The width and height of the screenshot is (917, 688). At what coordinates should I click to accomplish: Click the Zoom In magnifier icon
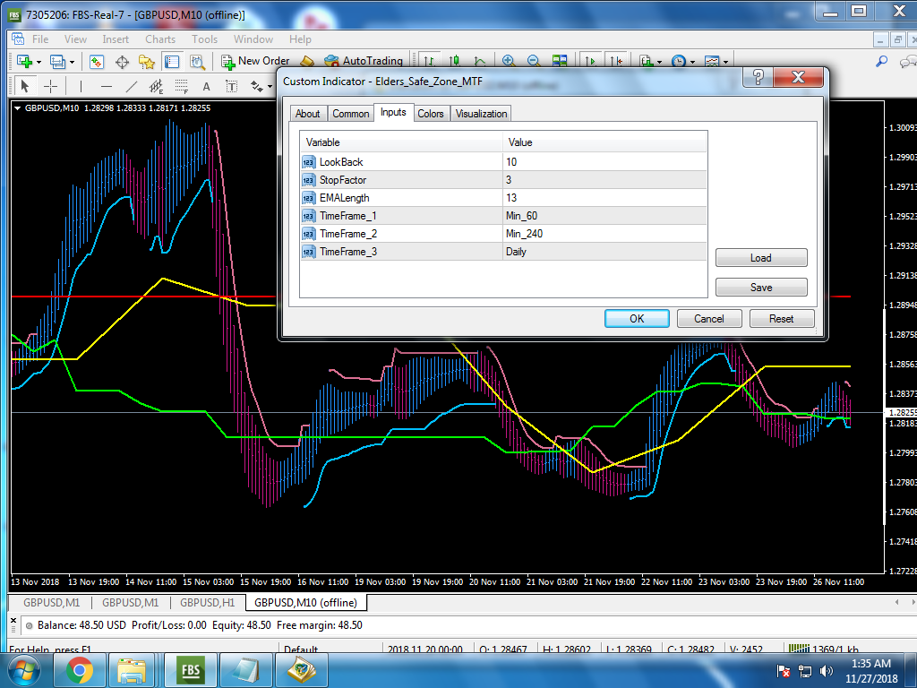point(509,62)
